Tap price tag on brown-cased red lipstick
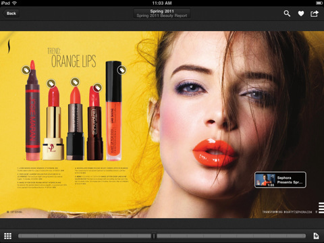324x243 pixels. [97, 88]
